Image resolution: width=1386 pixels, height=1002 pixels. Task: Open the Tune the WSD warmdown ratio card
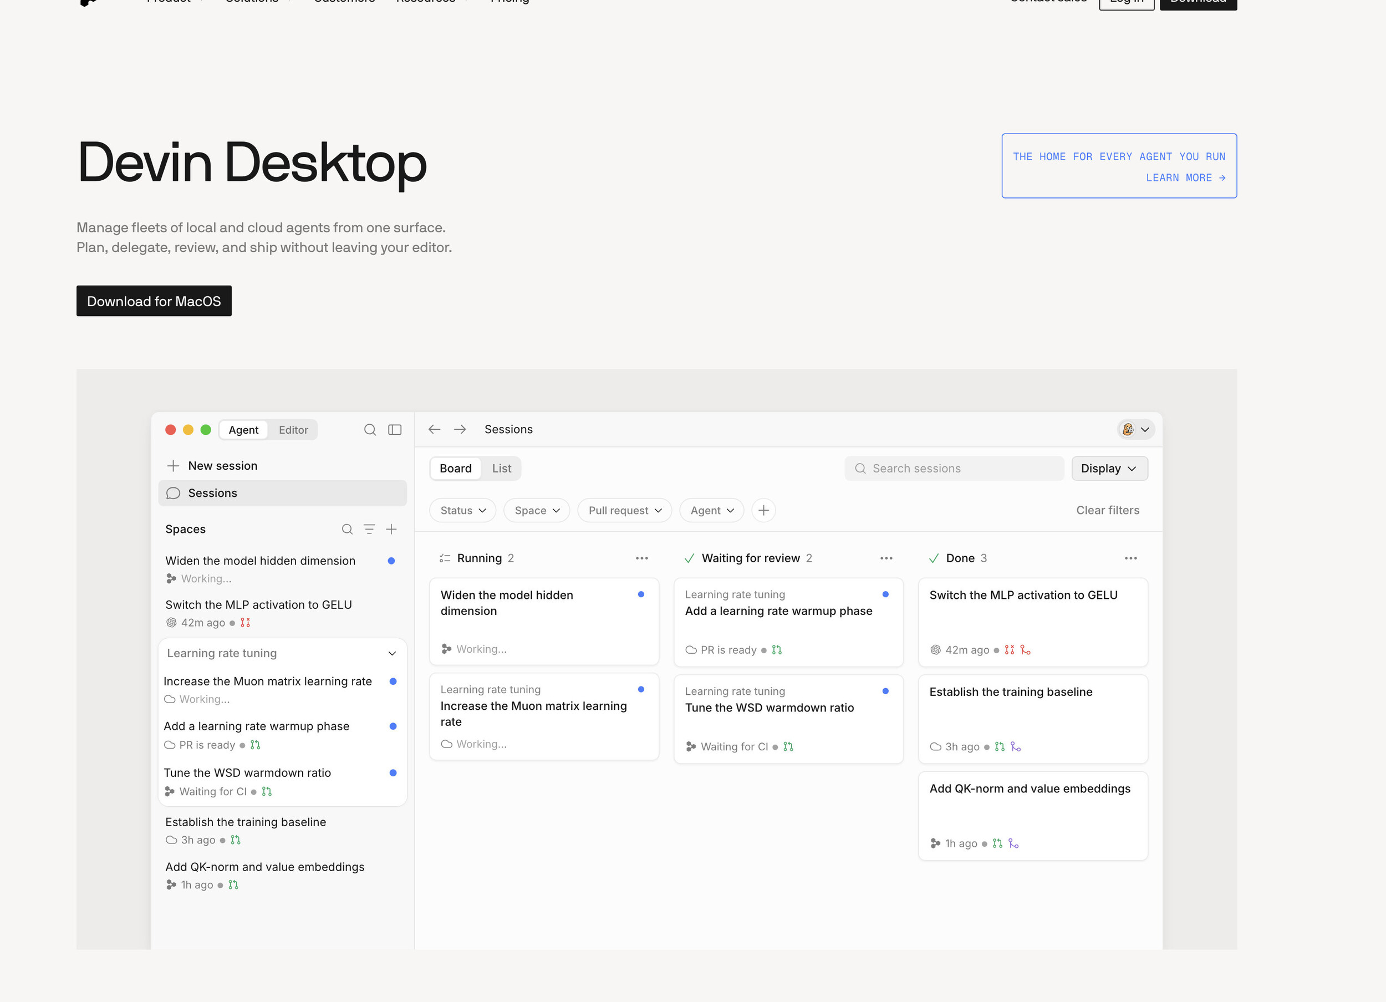point(788,719)
